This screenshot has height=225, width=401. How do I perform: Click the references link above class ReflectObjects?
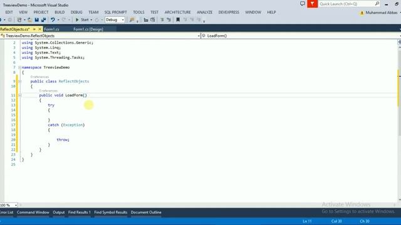(x=39, y=77)
